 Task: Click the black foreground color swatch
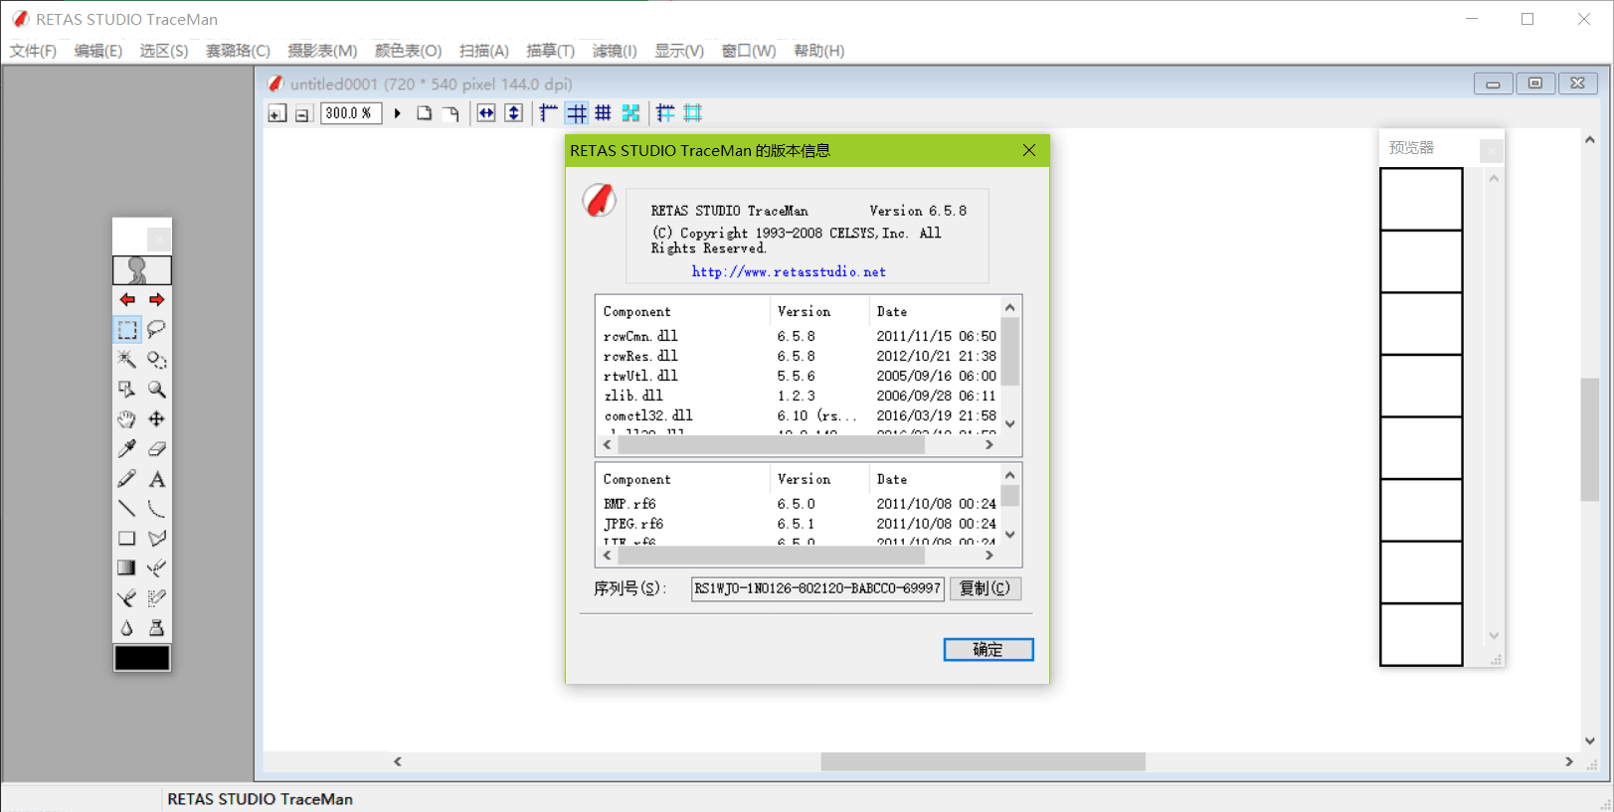click(142, 658)
